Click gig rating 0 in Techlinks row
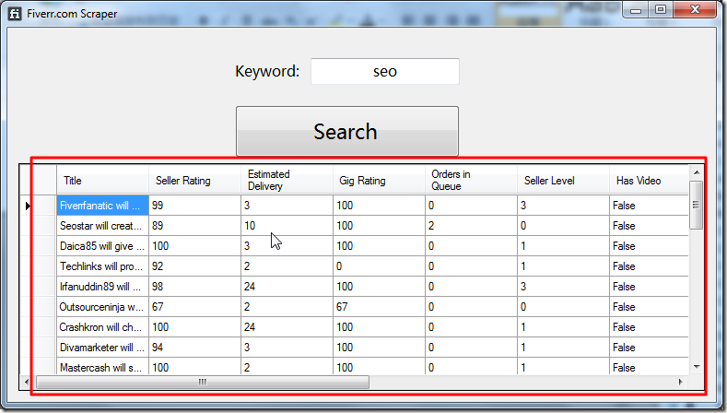Viewport: 727px width, 413px height. tap(379, 266)
